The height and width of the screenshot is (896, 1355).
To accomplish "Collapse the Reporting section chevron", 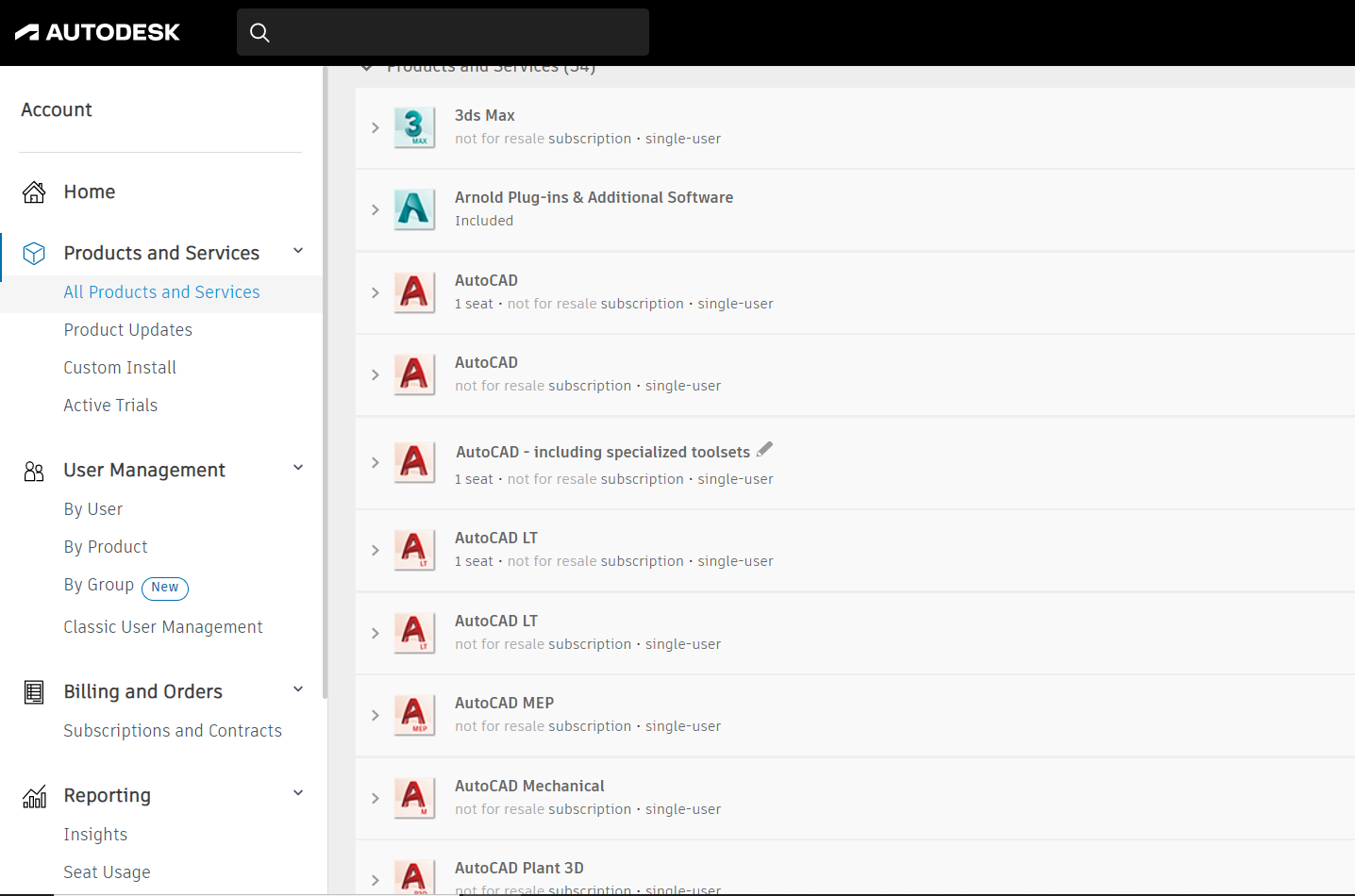I will pos(298,793).
